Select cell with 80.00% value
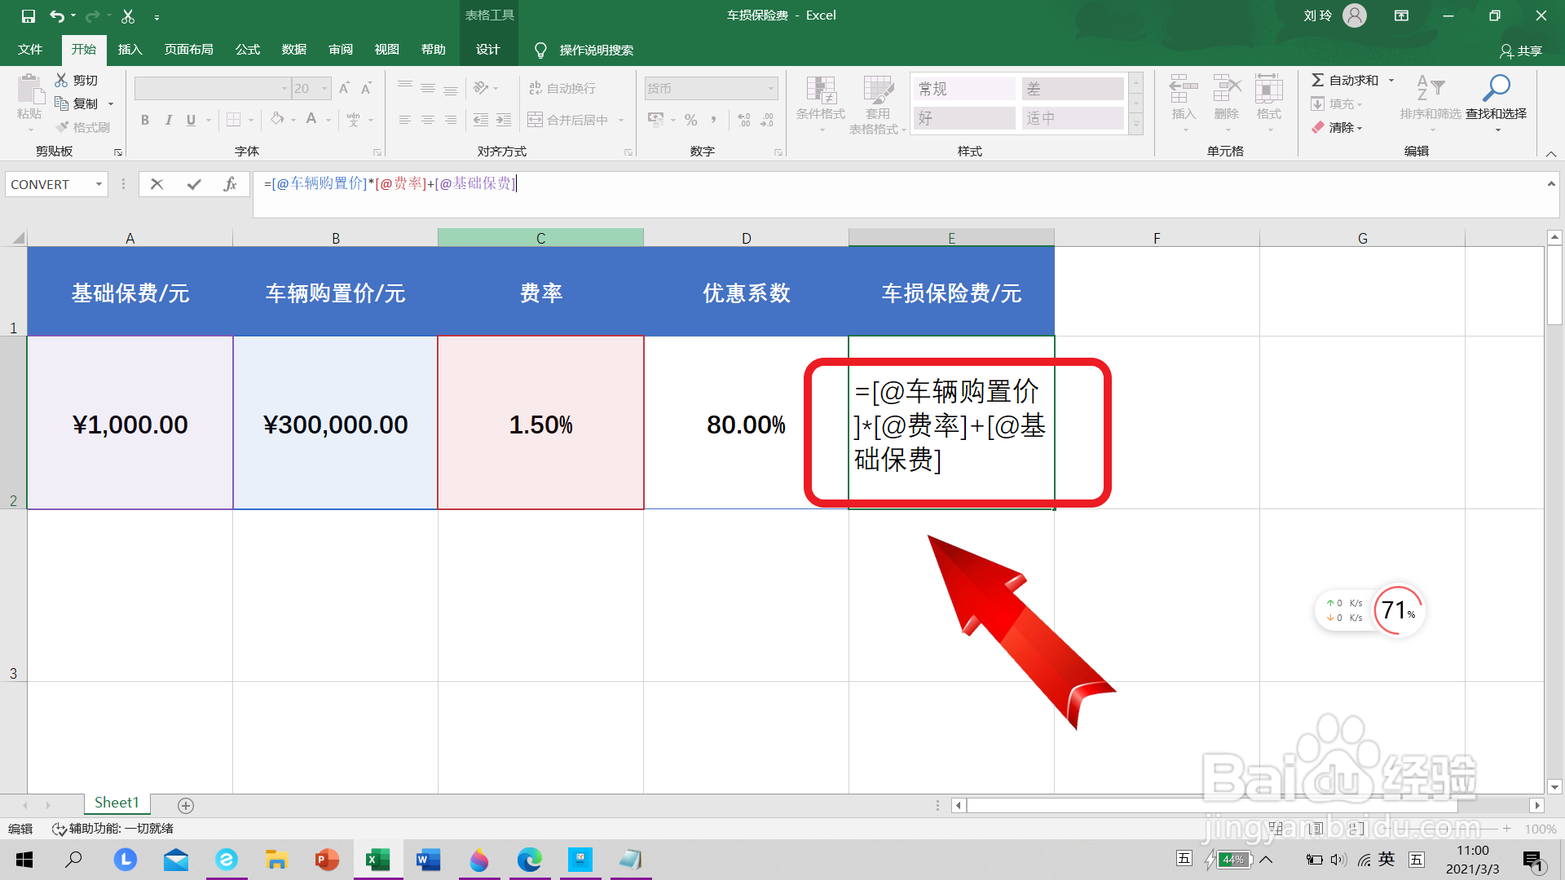1565x880 pixels. [745, 424]
